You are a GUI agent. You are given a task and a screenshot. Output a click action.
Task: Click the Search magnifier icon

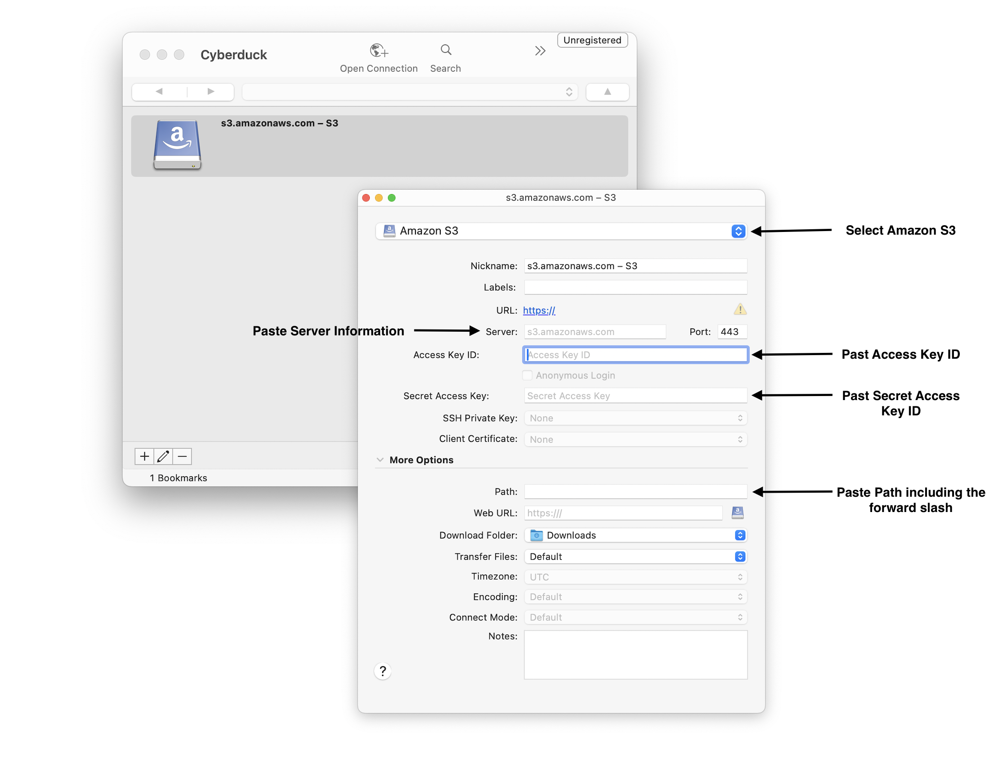click(446, 49)
